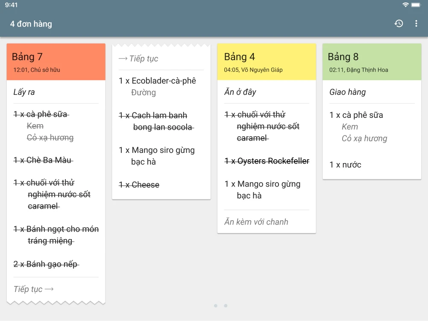Uncross the Oysters Rockefeller item
This screenshot has height=321, width=428.
(267, 161)
